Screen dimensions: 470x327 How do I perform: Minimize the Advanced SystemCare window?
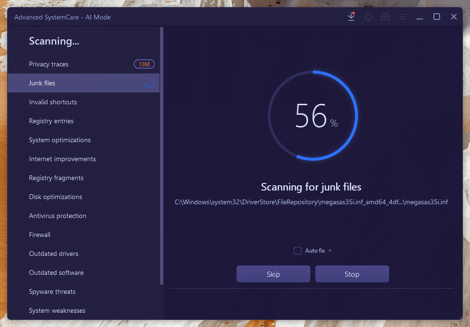[x=420, y=17]
